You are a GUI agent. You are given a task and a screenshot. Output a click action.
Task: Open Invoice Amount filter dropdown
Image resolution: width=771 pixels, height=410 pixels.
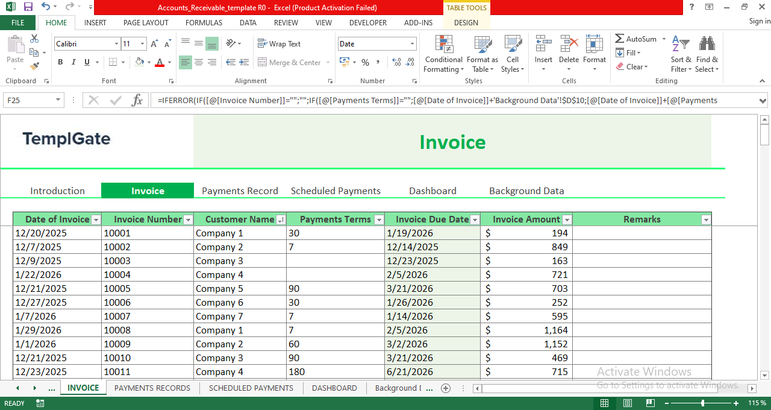(567, 220)
